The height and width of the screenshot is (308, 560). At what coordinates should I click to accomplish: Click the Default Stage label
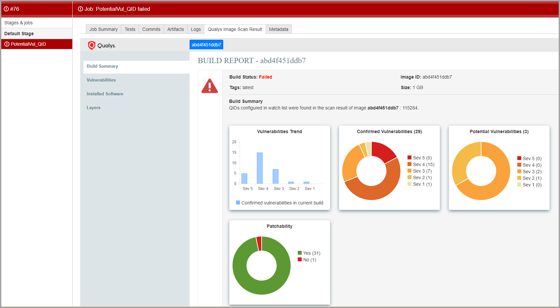pyautogui.click(x=19, y=34)
